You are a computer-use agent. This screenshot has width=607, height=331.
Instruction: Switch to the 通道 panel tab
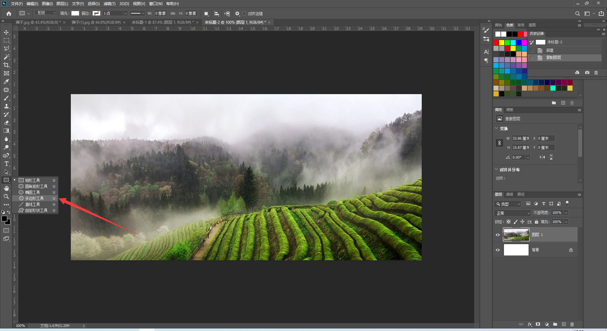(509, 194)
